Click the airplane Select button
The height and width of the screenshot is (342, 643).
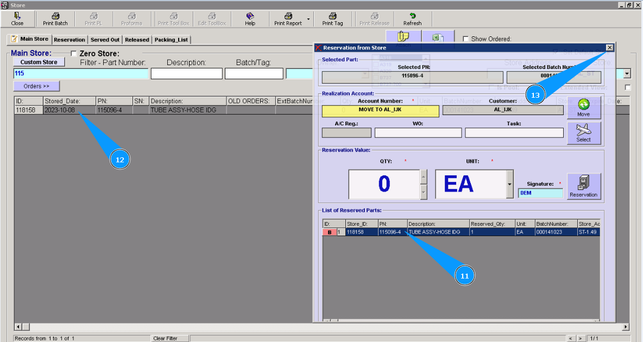pos(583,132)
